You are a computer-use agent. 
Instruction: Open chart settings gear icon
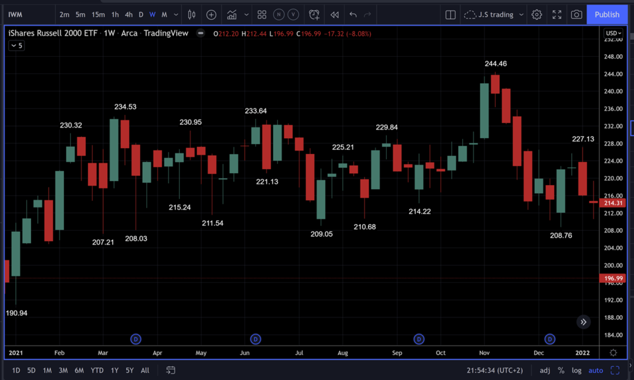pos(537,15)
